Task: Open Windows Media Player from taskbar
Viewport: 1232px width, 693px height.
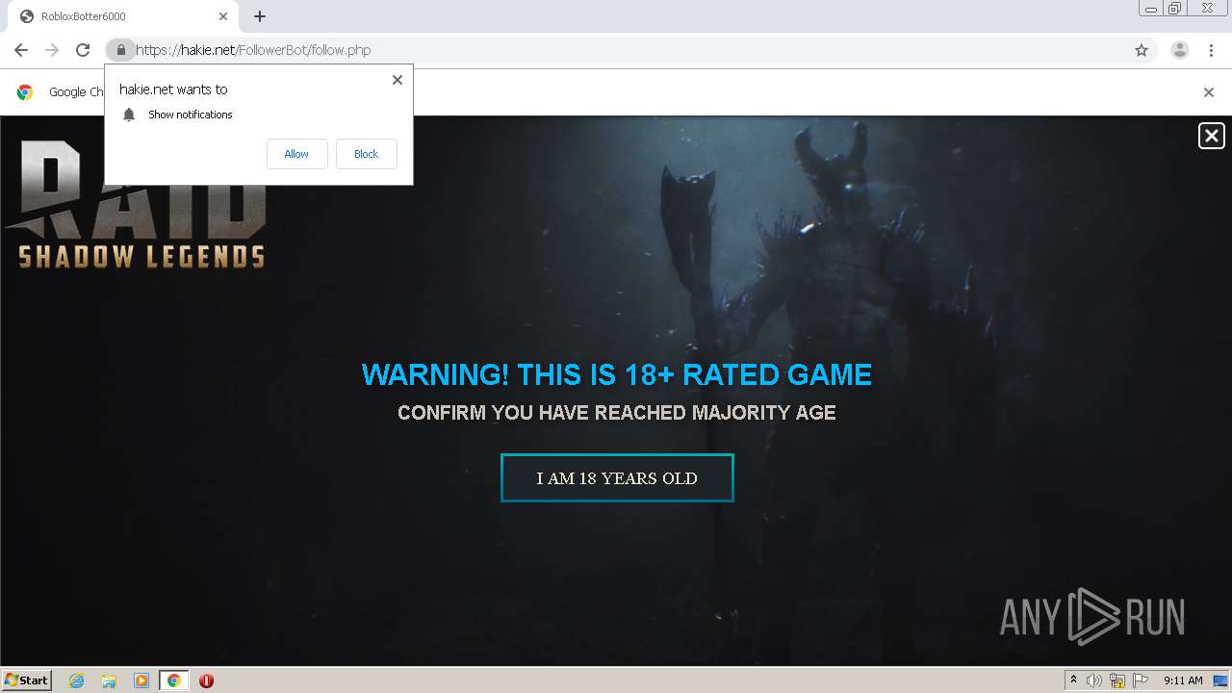Action: 141,680
